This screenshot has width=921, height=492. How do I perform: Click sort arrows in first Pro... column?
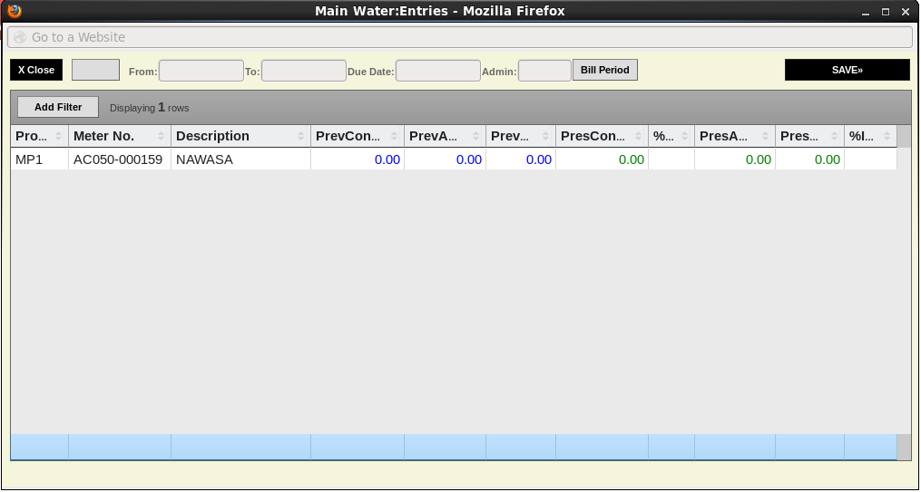(x=58, y=136)
